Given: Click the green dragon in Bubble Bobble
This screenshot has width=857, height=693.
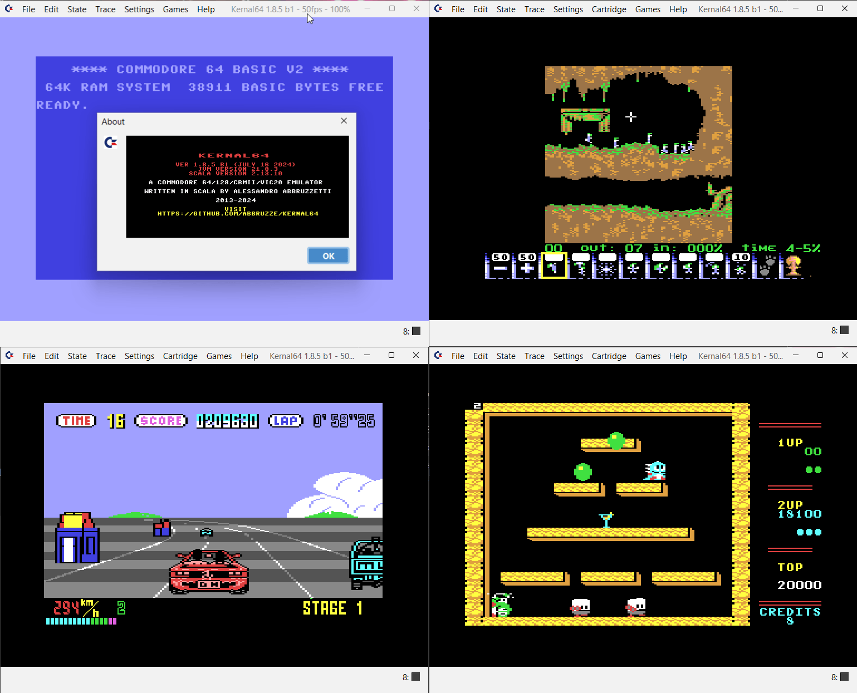Looking at the screenshot, I should point(501,604).
